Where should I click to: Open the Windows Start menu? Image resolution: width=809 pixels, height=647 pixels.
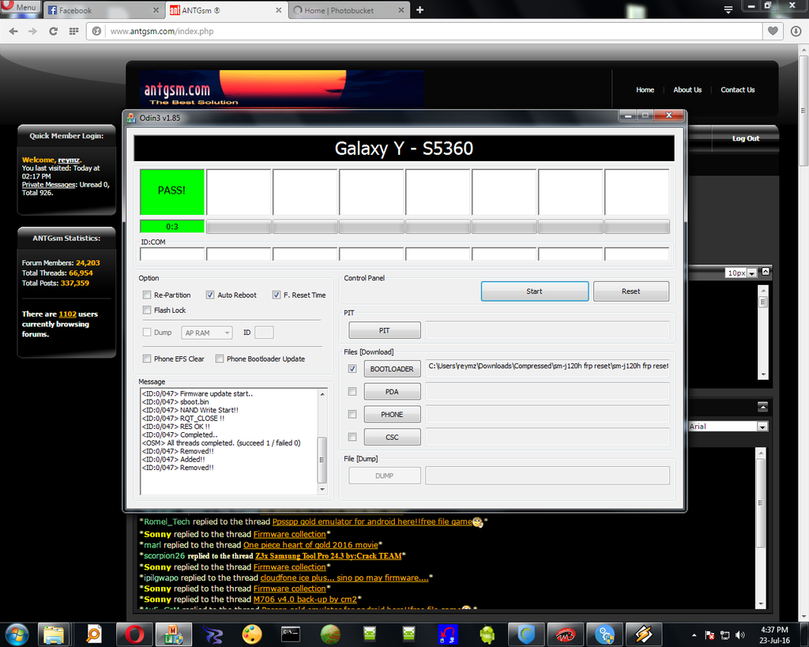tap(17, 634)
